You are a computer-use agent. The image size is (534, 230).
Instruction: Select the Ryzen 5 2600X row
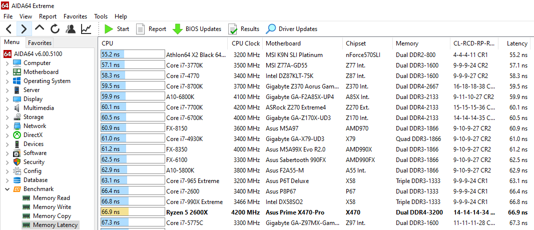pyautogui.click(x=316, y=212)
